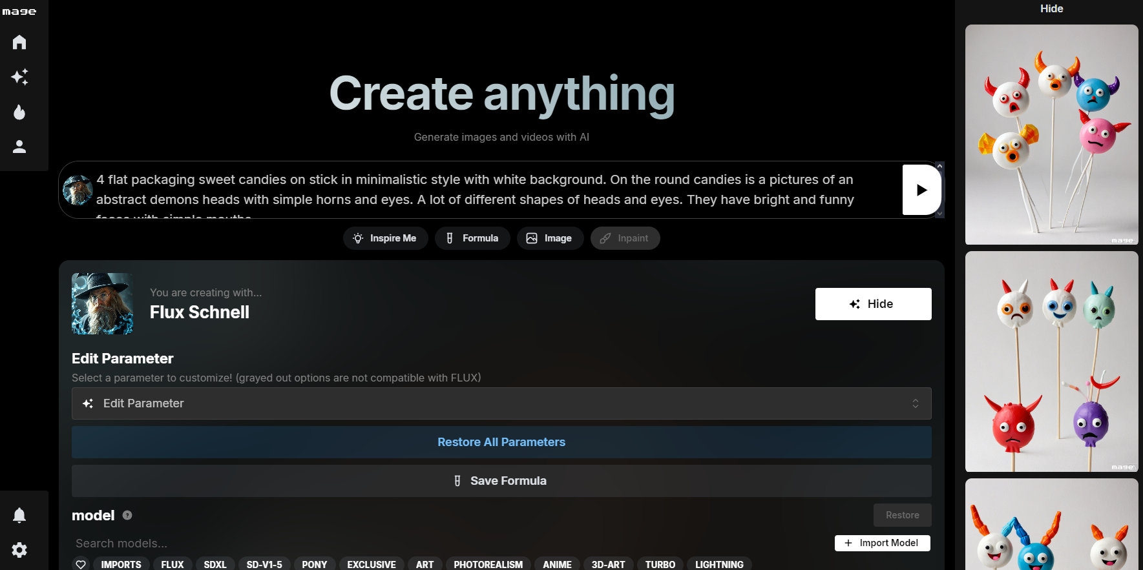Select the EXCLUSIVE model filter tab
This screenshot has height=570, width=1143.
(x=372, y=564)
